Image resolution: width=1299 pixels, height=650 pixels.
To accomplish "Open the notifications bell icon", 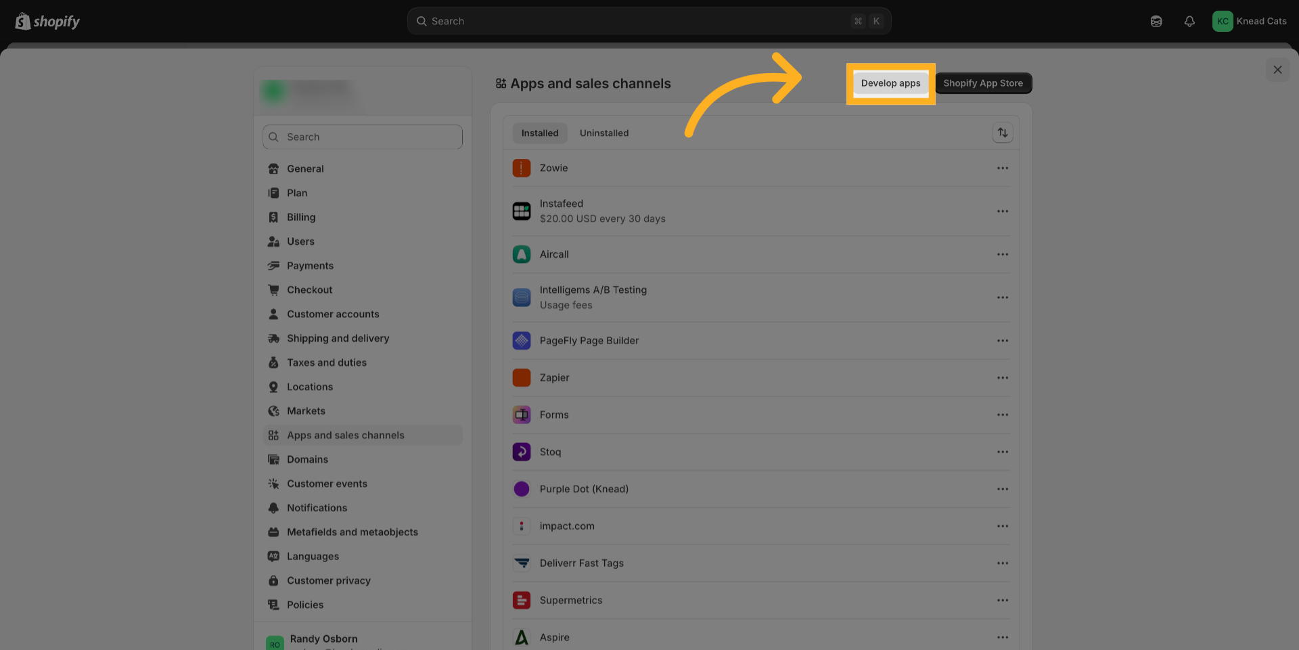I will point(1189,22).
